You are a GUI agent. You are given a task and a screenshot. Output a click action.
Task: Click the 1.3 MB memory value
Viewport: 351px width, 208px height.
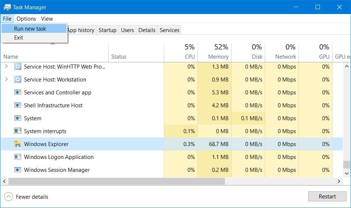[220, 66]
